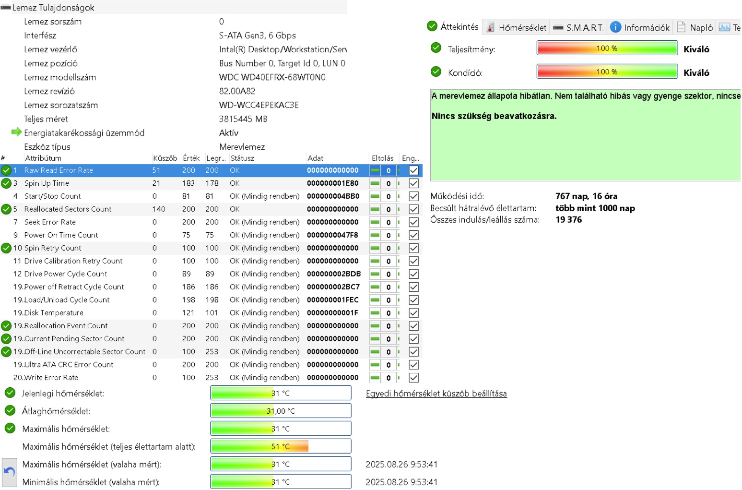
Task: Click the green checkmark icon next to Teljesítmény
Action: tap(436, 48)
